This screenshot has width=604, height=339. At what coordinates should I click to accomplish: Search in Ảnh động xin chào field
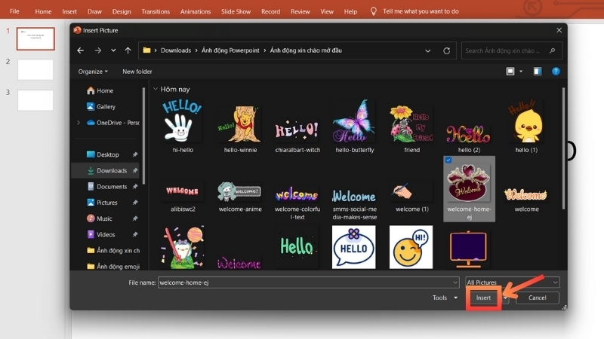pos(512,50)
